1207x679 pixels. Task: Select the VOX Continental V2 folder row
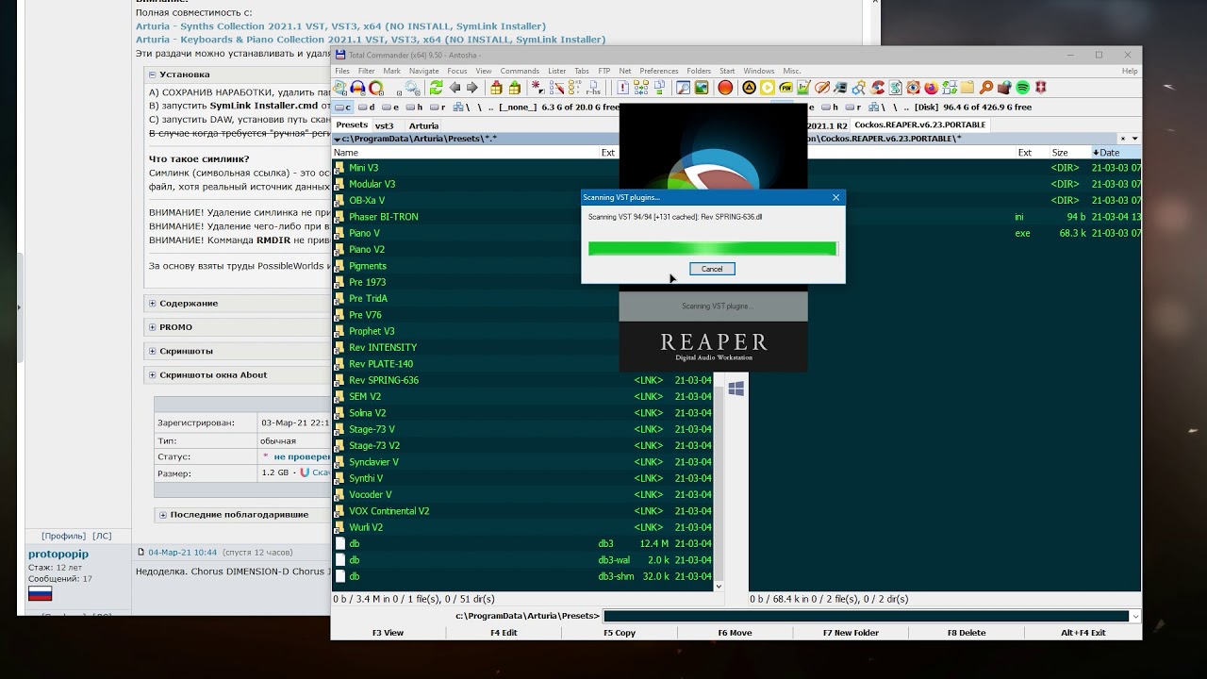(x=523, y=511)
